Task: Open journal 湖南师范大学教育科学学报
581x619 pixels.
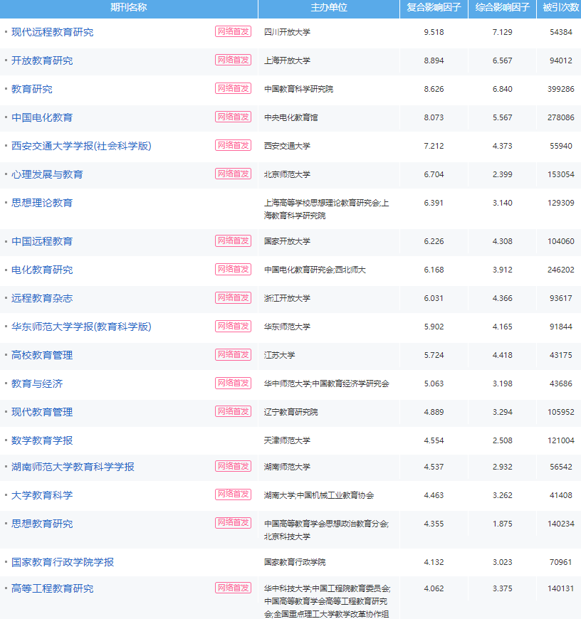Action: (x=73, y=467)
